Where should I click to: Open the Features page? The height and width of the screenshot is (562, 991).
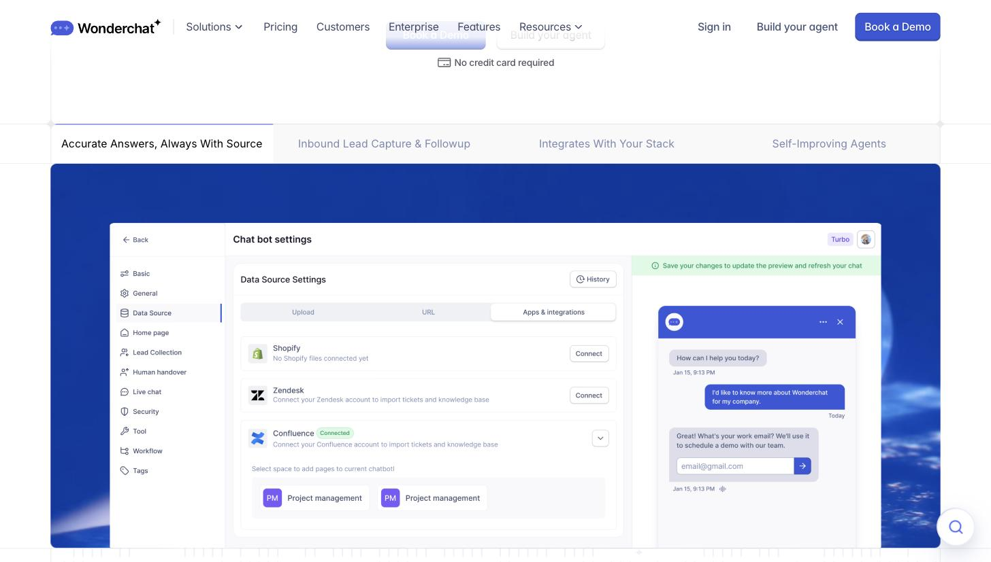tap(478, 27)
